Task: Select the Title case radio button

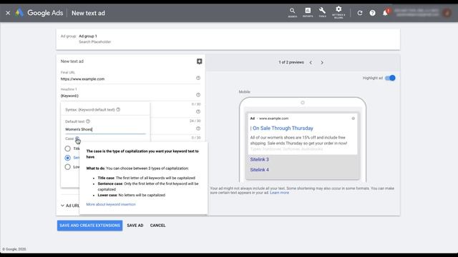Action: [x=68, y=148]
